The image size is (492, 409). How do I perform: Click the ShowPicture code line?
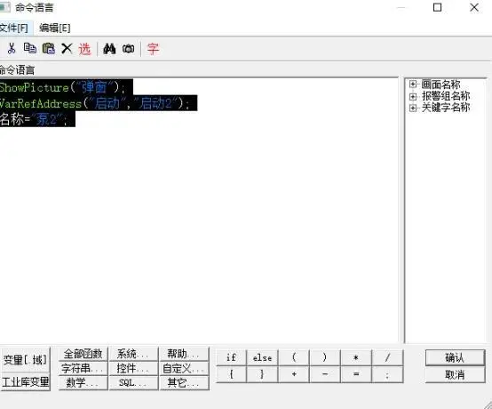[66, 87]
